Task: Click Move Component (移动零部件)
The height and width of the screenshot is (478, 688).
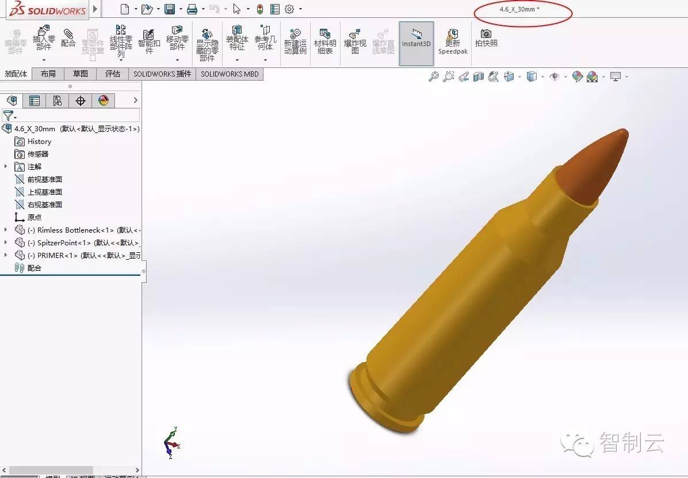Action: [x=177, y=39]
